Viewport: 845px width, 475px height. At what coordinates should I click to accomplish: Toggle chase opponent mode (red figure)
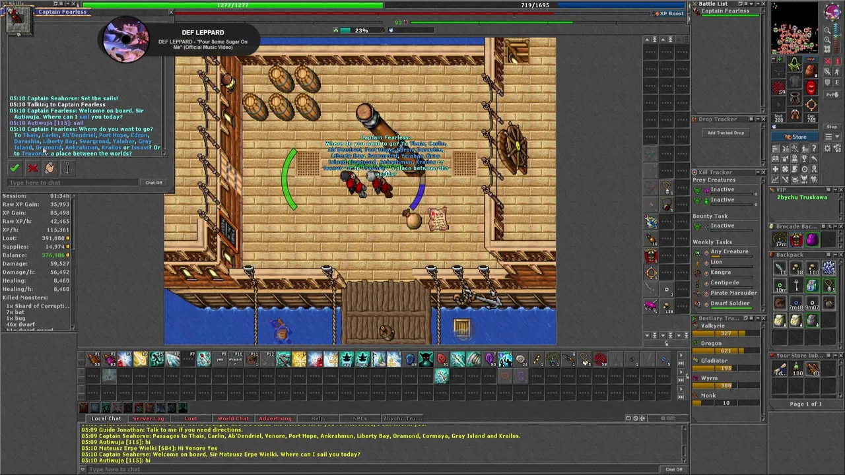click(x=838, y=61)
